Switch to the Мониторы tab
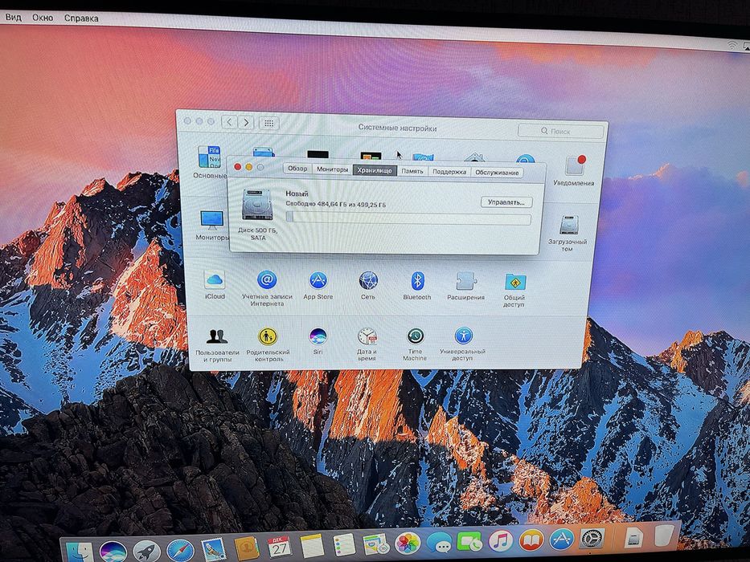Viewport: 750px width, 562px height. 333,169
